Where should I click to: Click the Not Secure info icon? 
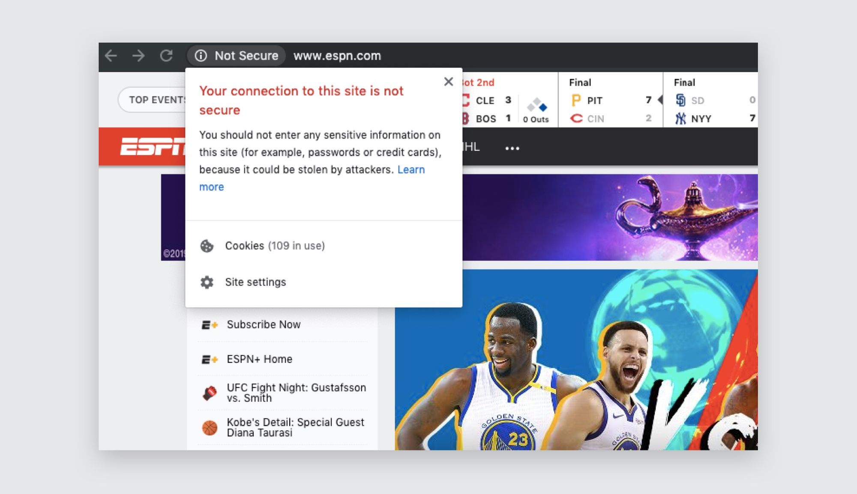[201, 56]
